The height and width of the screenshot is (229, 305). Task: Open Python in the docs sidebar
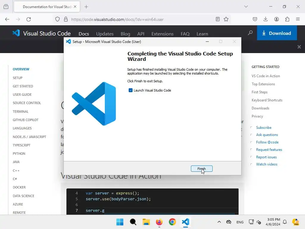click(19, 154)
